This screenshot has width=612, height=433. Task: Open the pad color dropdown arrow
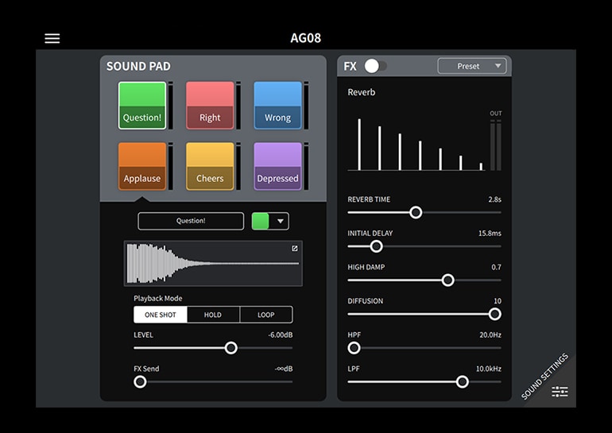[281, 222]
